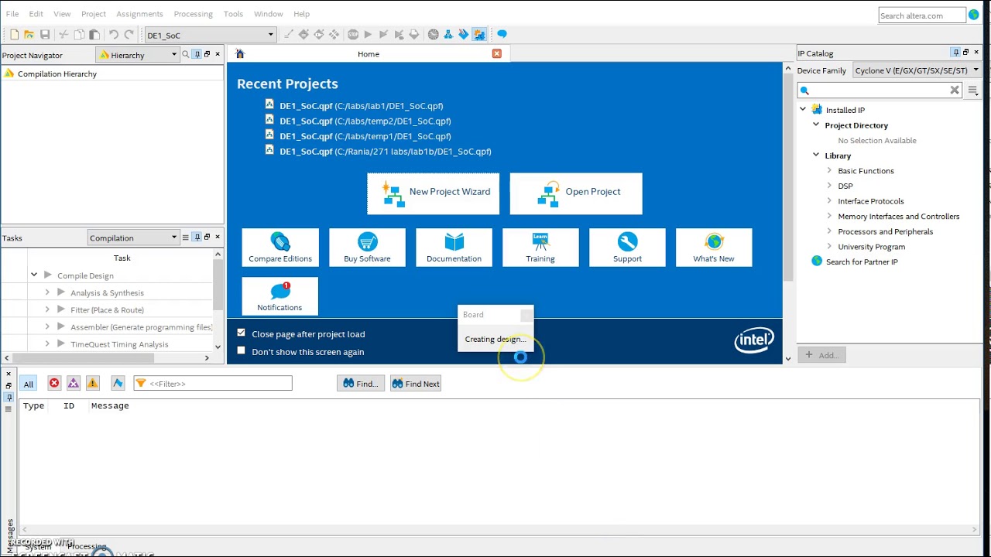
Task: Click the Open Project button
Action: [x=576, y=192]
